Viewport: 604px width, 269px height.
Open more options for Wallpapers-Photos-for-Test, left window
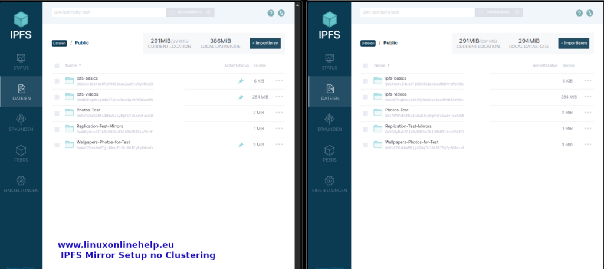tap(279, 145)
